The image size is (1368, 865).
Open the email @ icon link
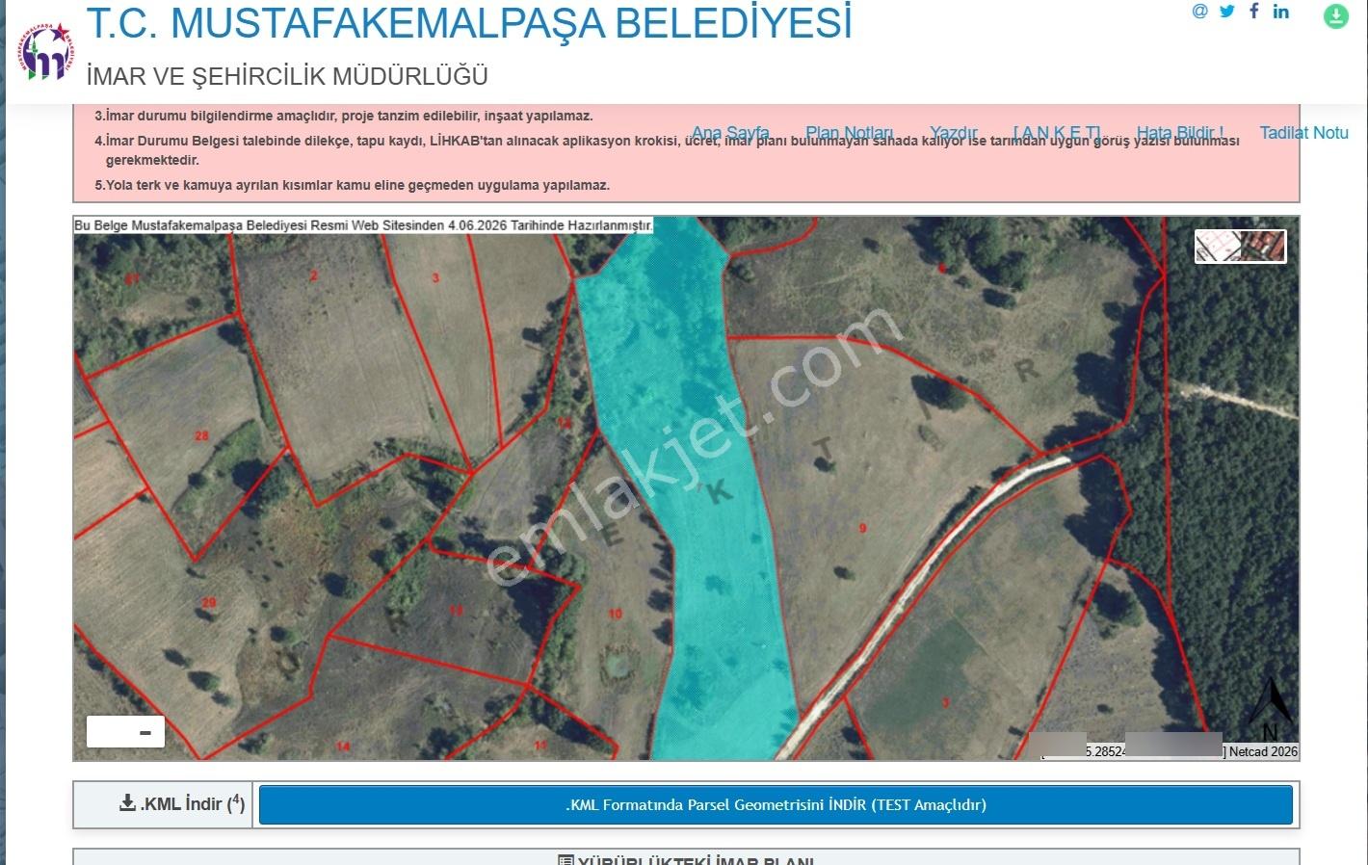1199,12
